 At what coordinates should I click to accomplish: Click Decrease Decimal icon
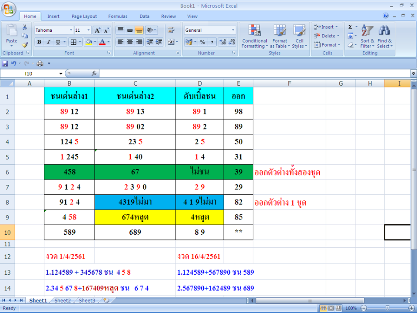pos(232,42)
